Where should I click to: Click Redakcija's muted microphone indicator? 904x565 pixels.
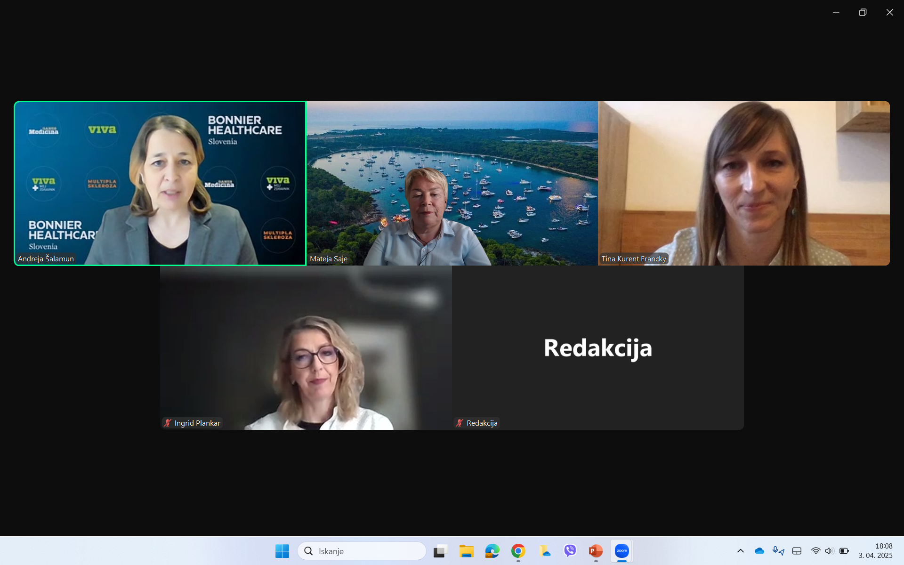[460, 423]
